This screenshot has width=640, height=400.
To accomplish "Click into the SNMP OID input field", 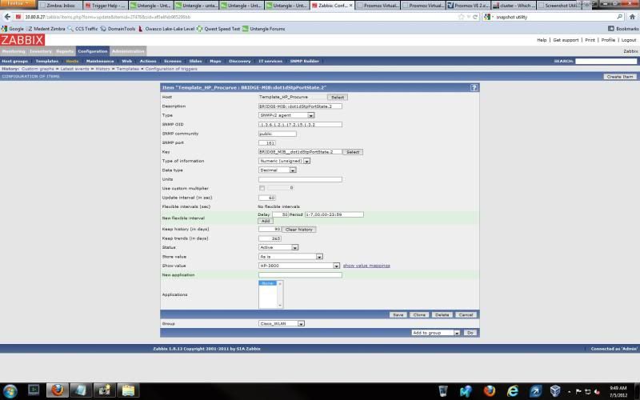I will tap(300, 124).
